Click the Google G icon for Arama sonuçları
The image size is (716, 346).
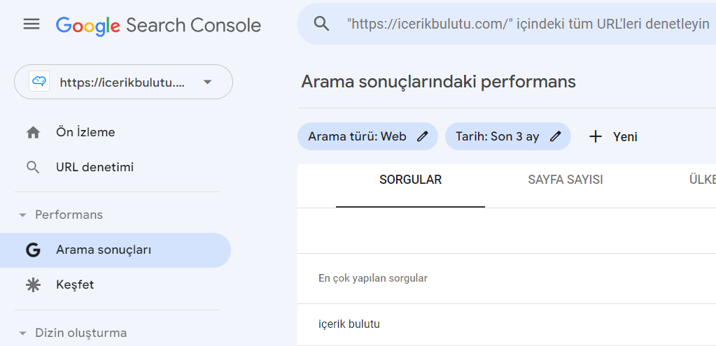tap(33, 250)
